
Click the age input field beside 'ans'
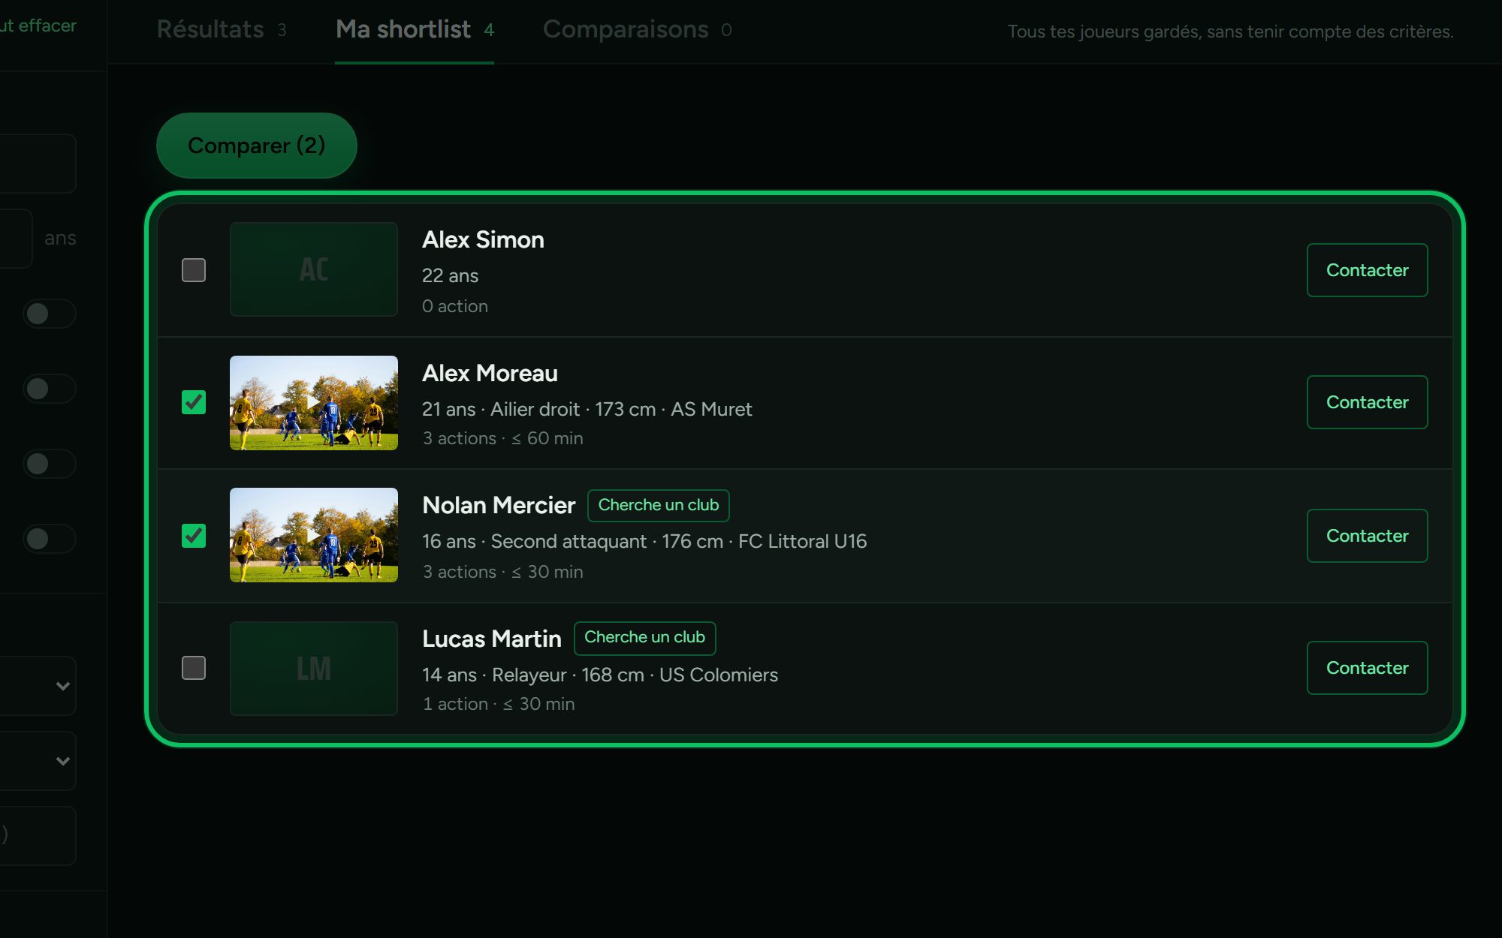point(15,239)
